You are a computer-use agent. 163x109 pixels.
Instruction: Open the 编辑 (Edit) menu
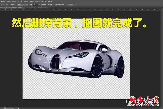pyautogui.click(x=3, y=2)
